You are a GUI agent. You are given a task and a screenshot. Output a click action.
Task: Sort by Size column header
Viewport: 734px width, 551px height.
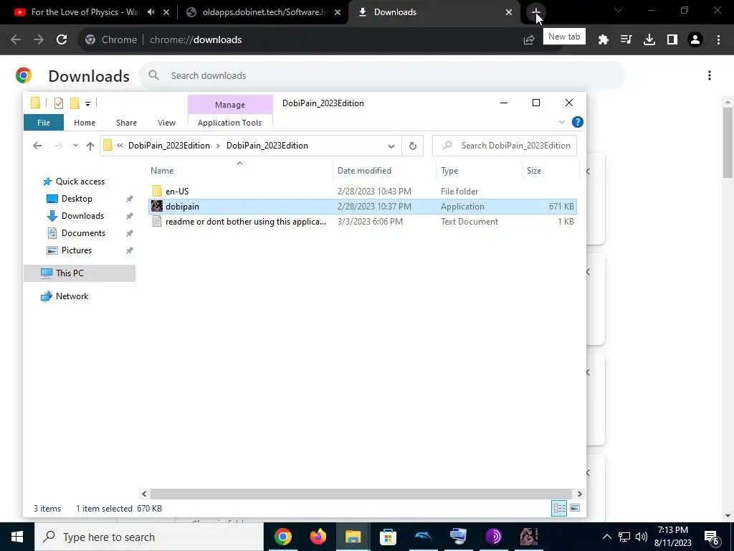point(550,171)
